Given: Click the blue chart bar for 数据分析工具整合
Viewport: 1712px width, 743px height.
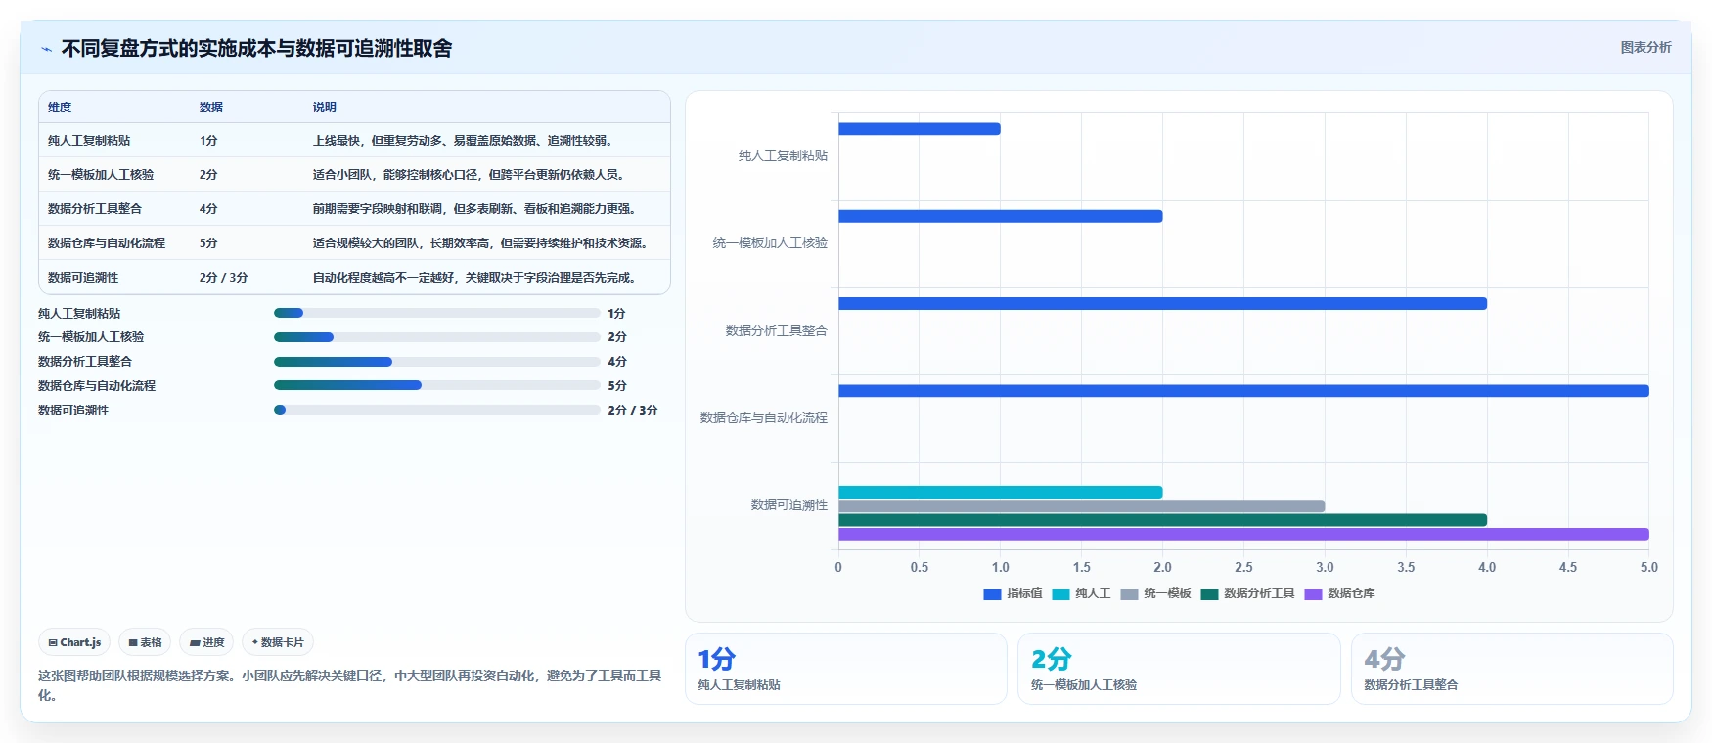Looking at the screenshot, I should 1162,303.
